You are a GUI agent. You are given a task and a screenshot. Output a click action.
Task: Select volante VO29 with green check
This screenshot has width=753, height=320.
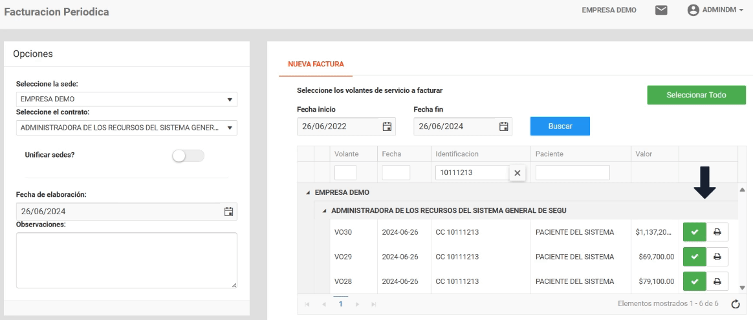(x=693, y=256)
